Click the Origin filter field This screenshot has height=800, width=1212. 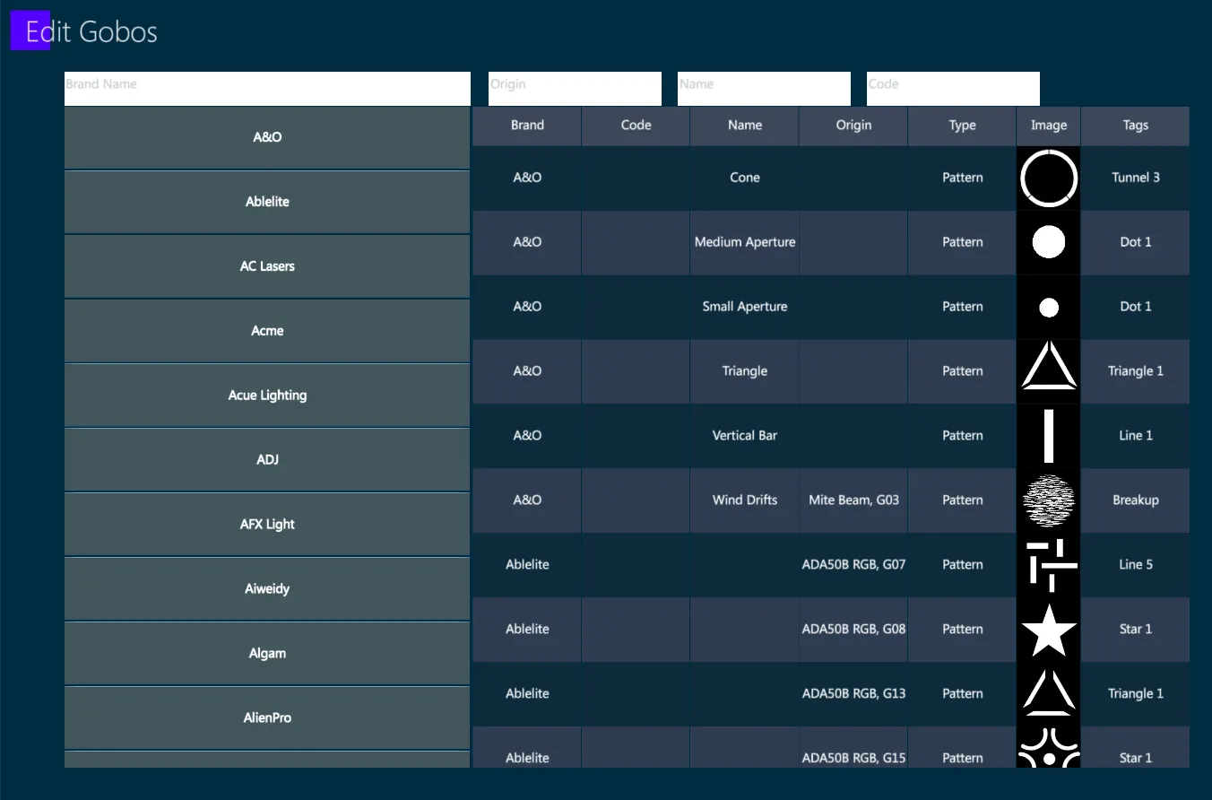pyautogui.click(x=575, y=89)
